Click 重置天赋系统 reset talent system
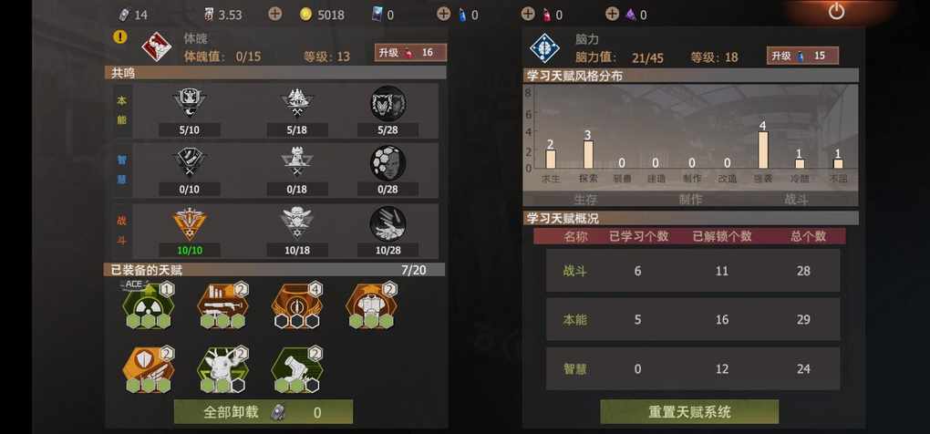Image resolution: width=930 pixels, height=434 pixels. pos(689,411)
